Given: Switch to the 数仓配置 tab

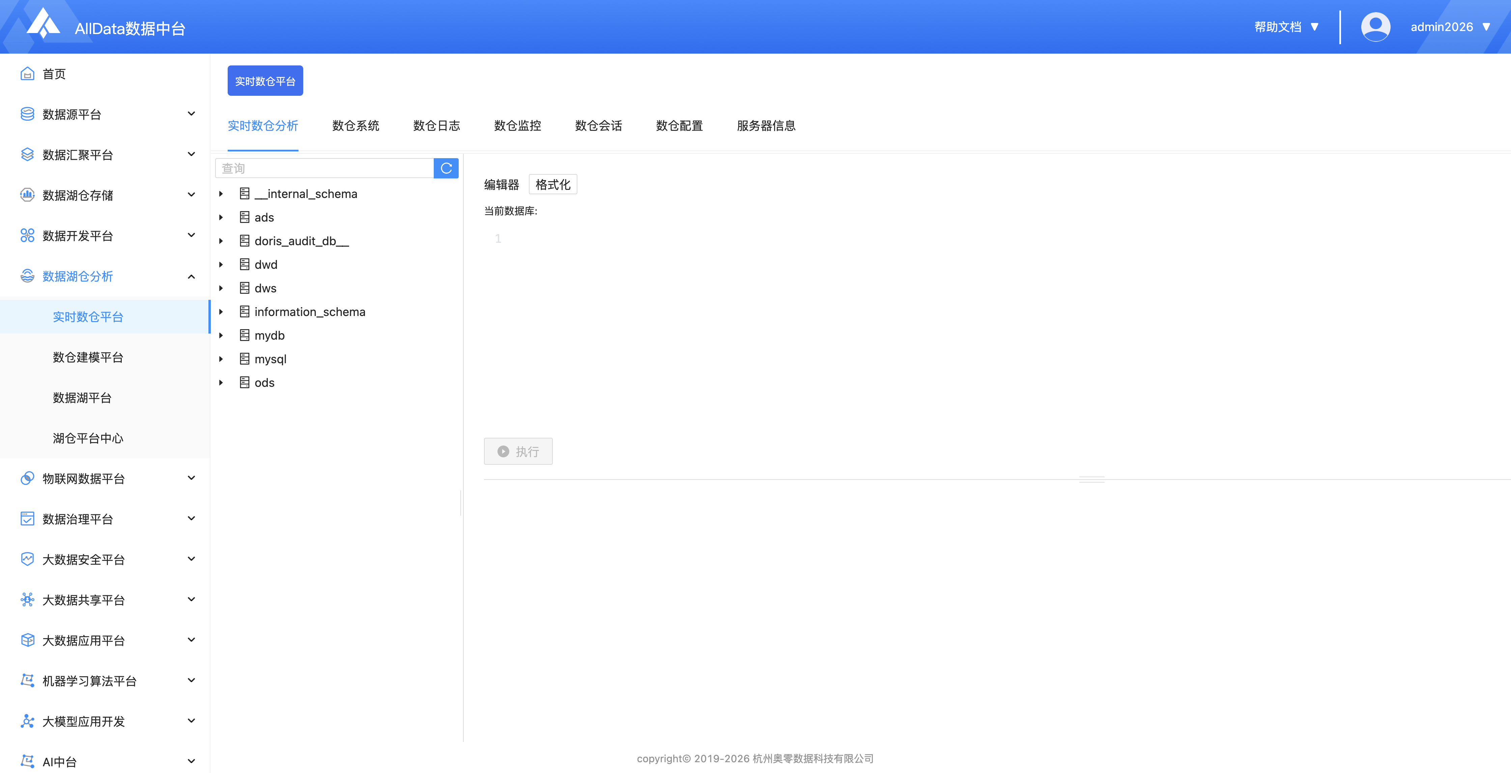Looking at the screenshot, I should click(x=679, y=125).
